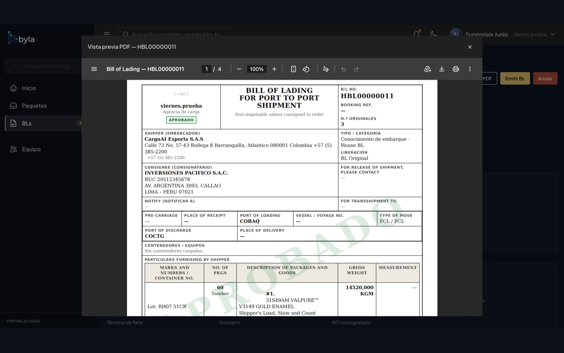Screen dimensions: 564x353
Task: Zoom out the PDF with minus icon
Action: click(x=239, y=69)
